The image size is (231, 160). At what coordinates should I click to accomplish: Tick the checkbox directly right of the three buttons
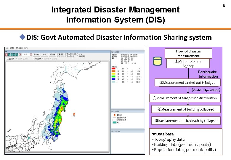[58, 54]
